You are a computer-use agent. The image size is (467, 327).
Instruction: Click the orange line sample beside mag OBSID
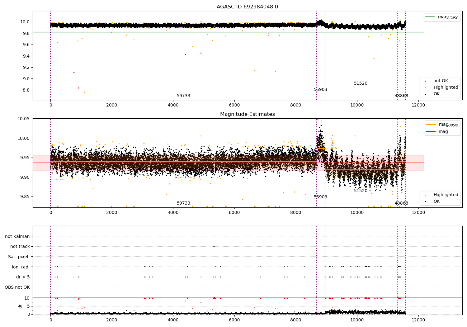(x=431, y=125)
